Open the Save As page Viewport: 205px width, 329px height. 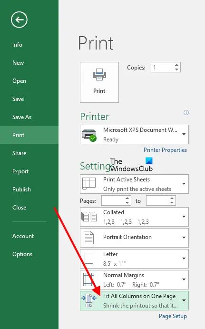click(x=22, y=117)
